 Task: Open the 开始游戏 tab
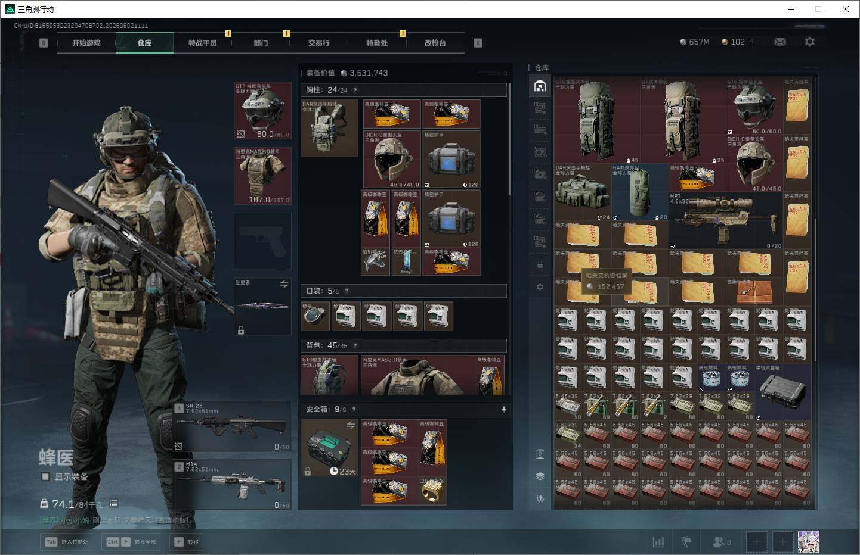86,43
